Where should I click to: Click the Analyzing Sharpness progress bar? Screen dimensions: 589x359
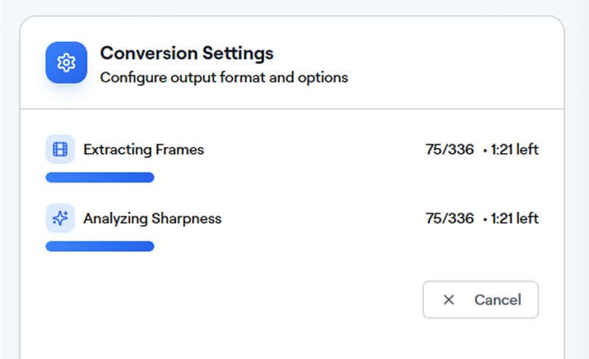[99, 246]
